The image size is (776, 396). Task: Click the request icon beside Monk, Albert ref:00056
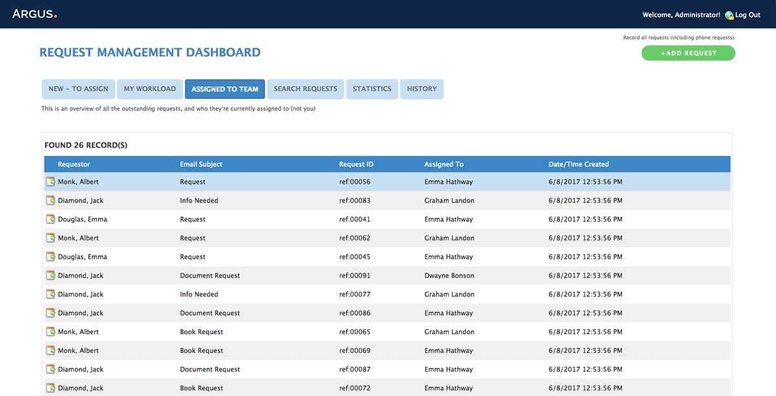click(50, 182)
